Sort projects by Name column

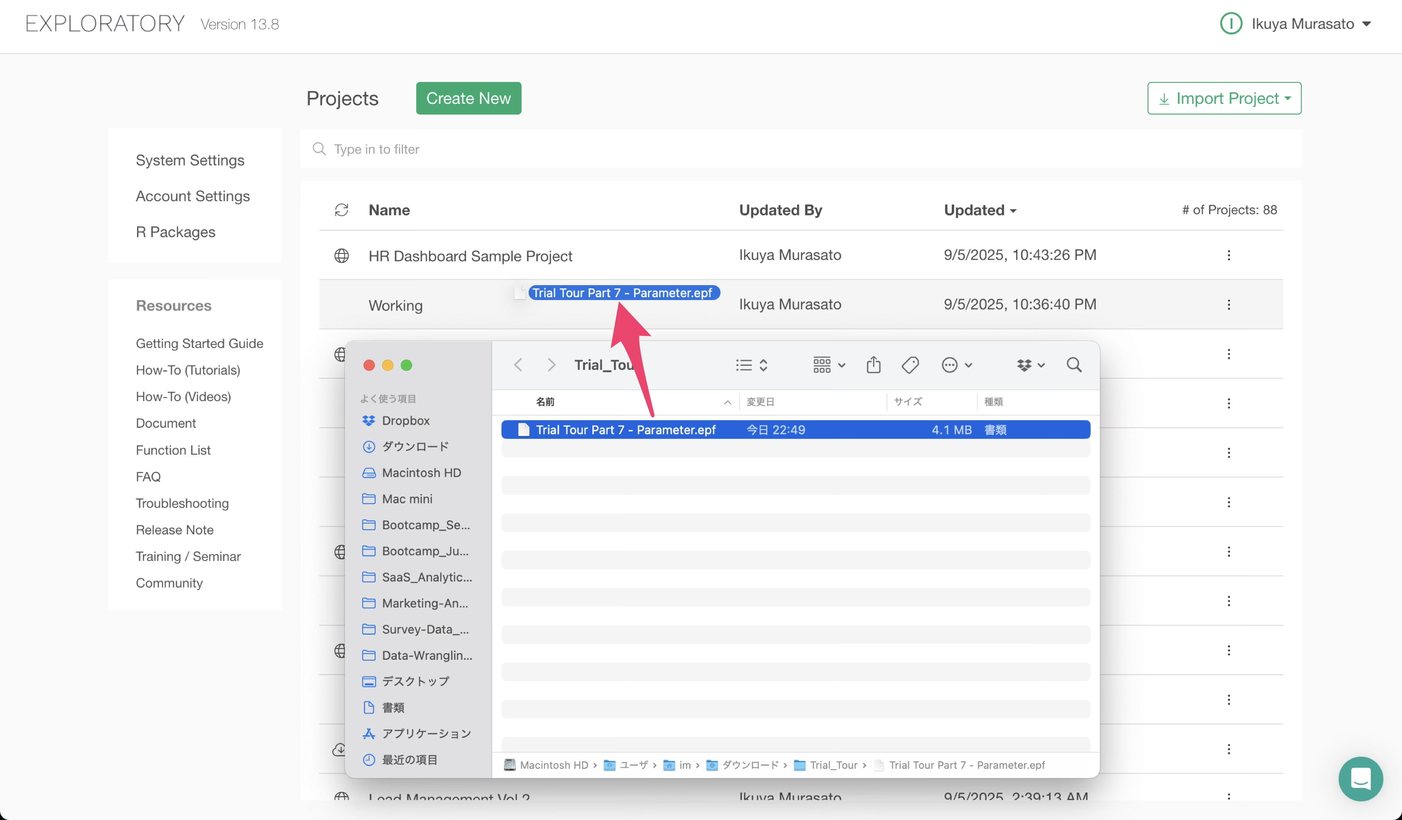389,210
